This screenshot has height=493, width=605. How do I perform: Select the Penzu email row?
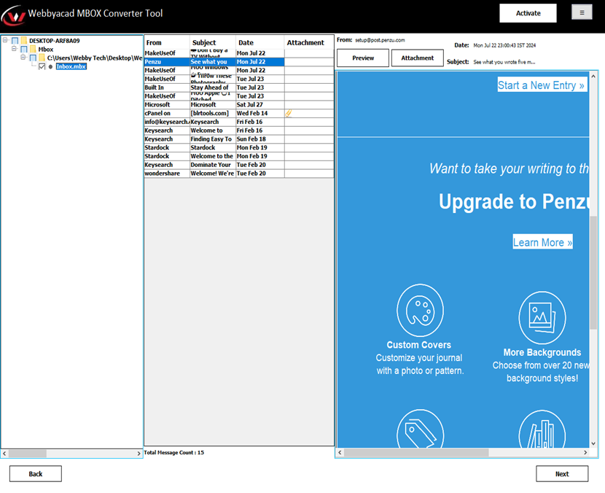coord(239,62)
